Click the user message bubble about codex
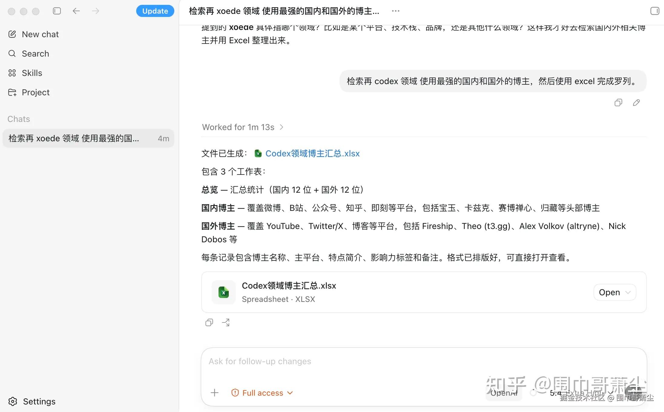 click(493, 81)
